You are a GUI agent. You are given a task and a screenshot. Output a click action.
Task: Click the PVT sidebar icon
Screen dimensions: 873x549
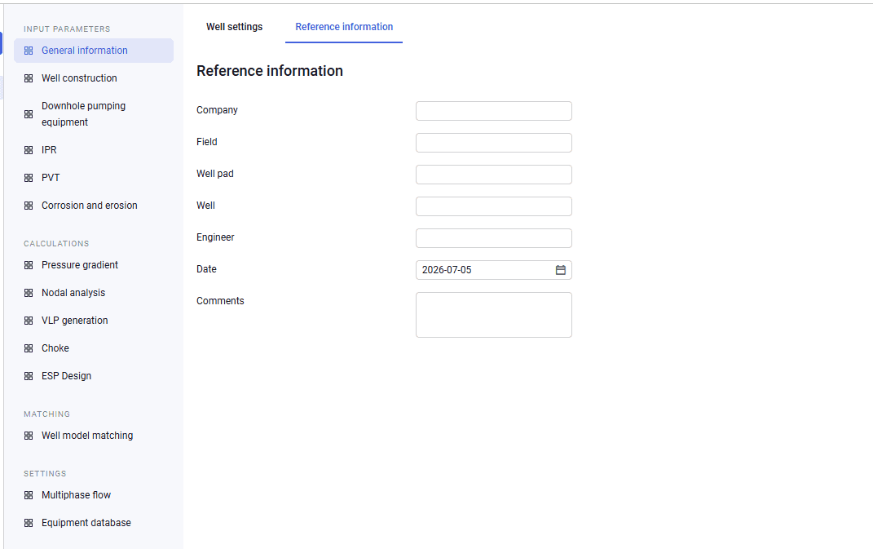point(29,178)
